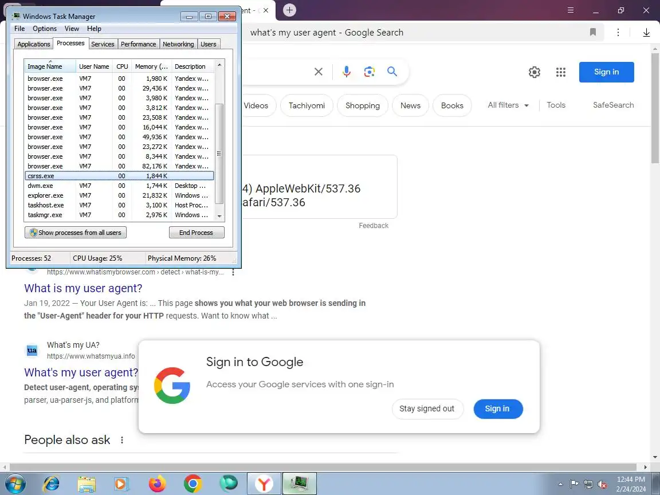Filter results by Shopping
This screenshot has height=495, width=660.
pyautogui.click(x=363, y=105)
